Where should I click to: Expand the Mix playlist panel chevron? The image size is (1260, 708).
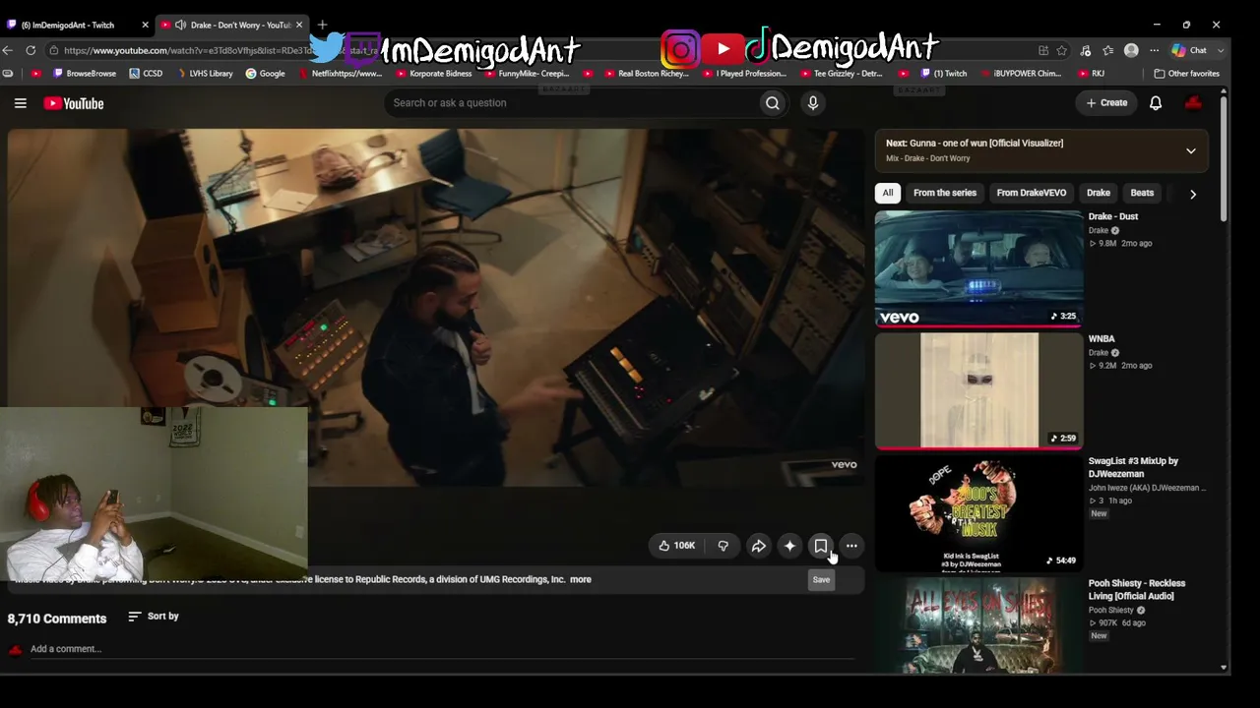click(x=1191, y=150)
